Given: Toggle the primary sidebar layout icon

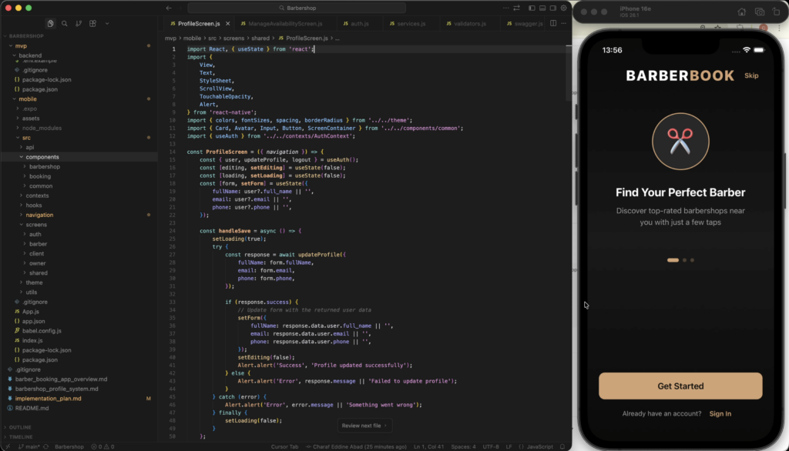Looking at the screenshot, I should [532, 8].
